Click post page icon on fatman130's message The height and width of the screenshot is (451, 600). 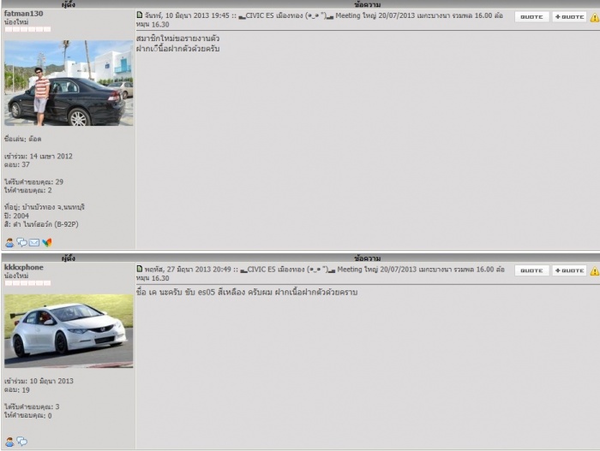pos(140,15)
